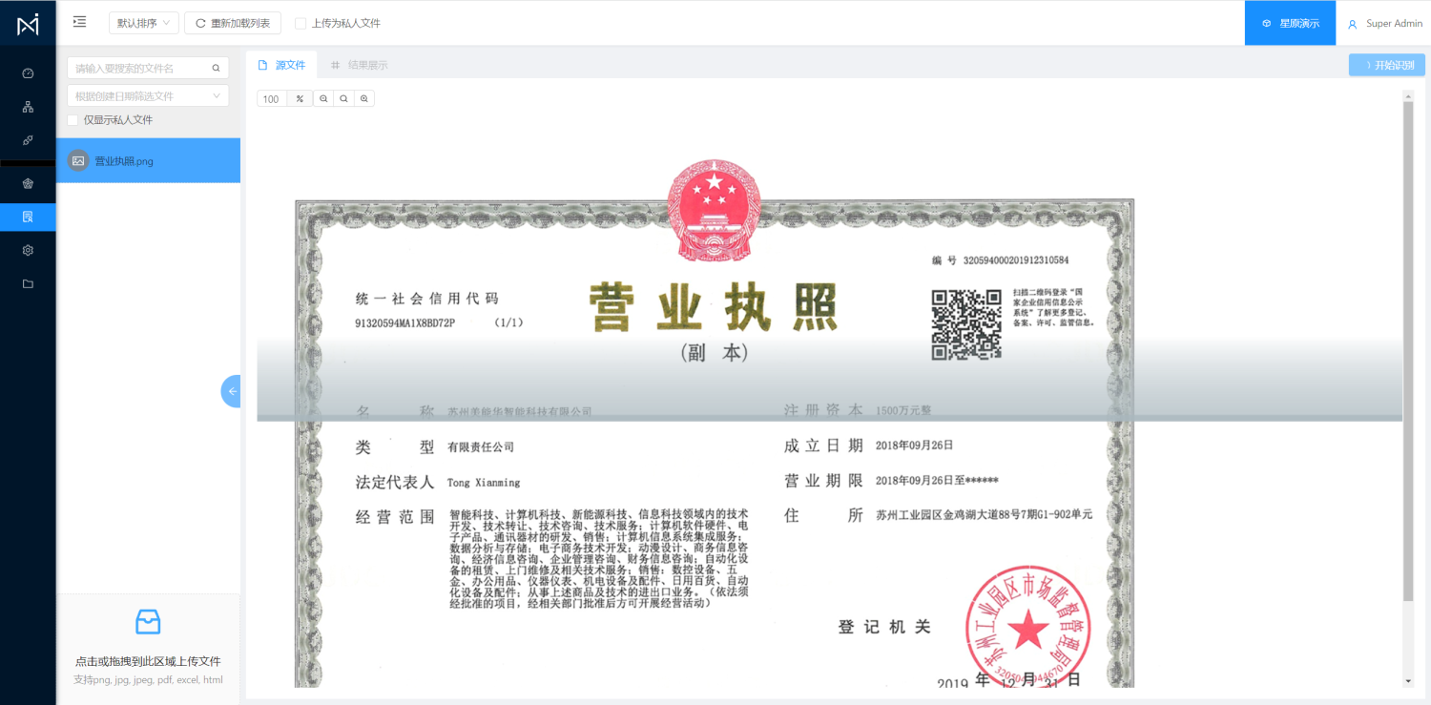Reset zoom with the middle magnifier icon
This screenshot has height=705, width=1431.
click(x=343, y=99)
